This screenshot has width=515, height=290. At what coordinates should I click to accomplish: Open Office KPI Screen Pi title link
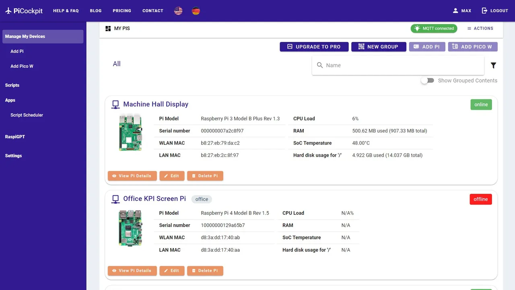pyautogui.click(x=154, y=199)
